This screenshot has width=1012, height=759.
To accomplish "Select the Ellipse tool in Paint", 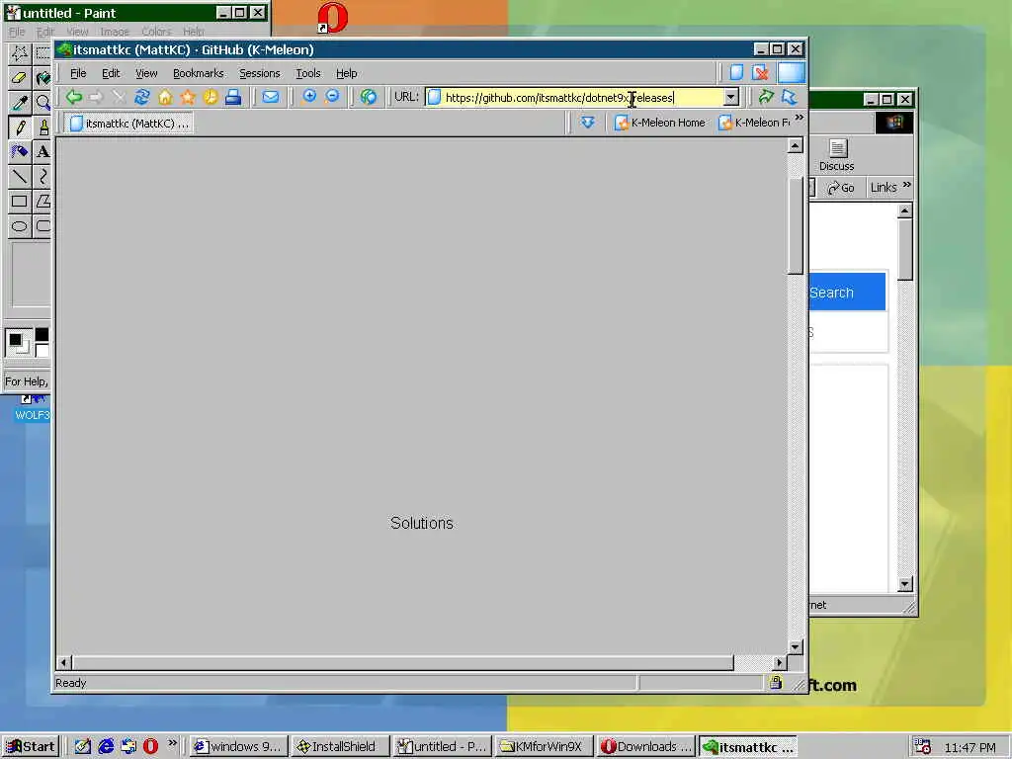I will coord(19,226).
